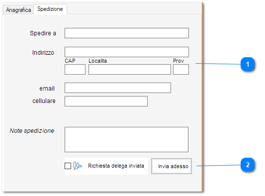This screenshot has height=196, width=265.
Task: Click into the Indirizzo field
Action: click(x=127, y=52)
